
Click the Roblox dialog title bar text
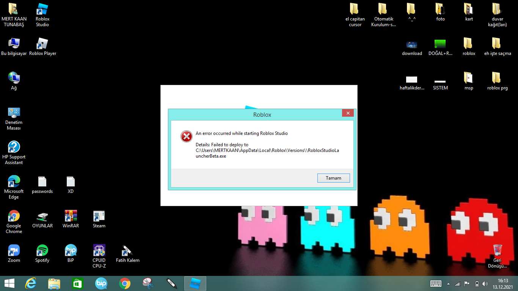(262, 114)
